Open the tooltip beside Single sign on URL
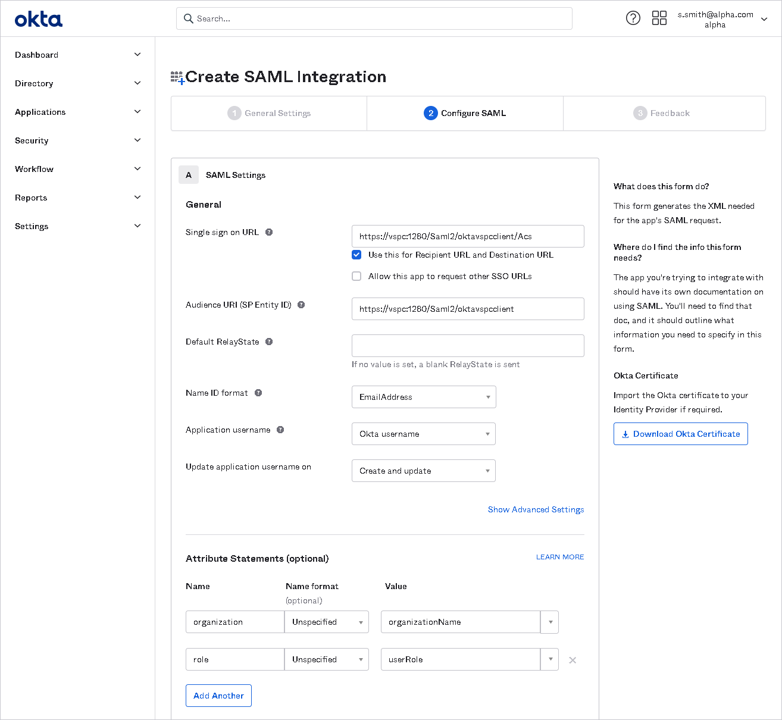The image size is (782, 720). click(x=269, y=232)
